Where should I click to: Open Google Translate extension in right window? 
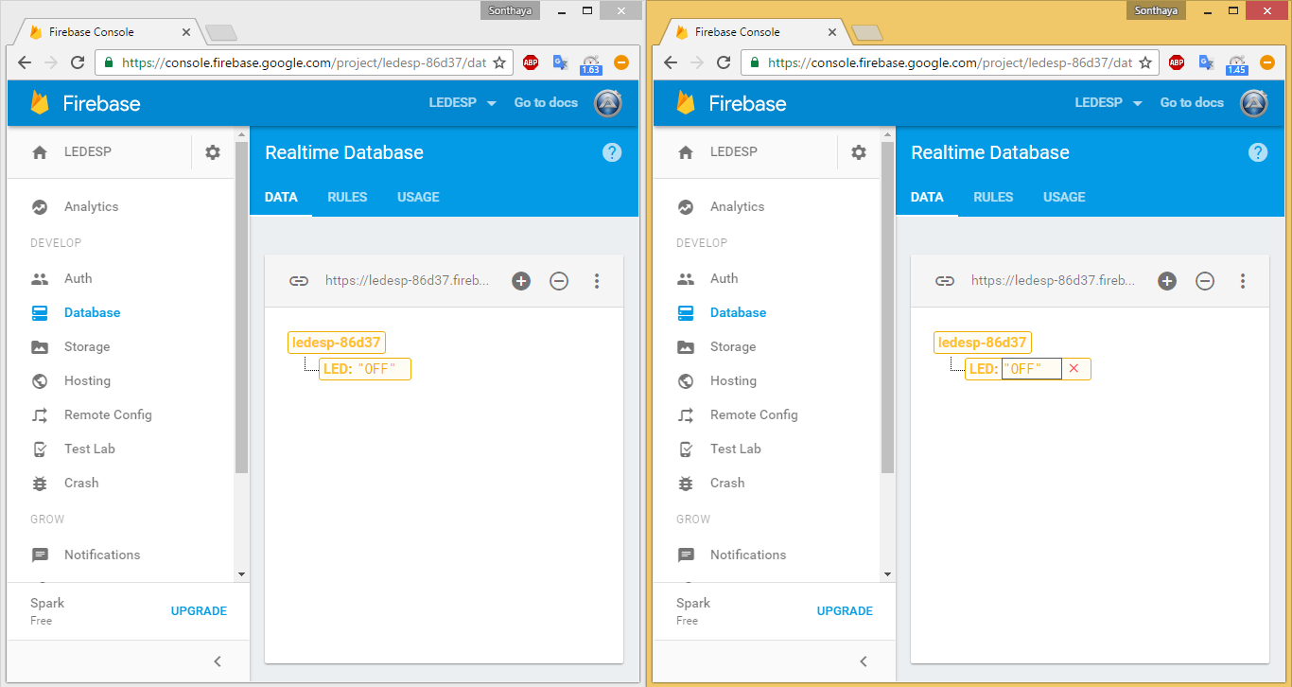coord(1206,62)
